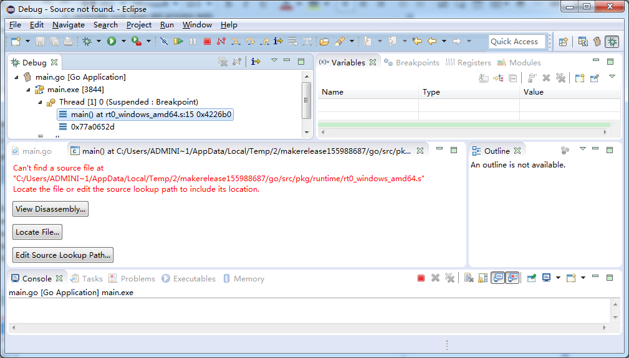This screenshot has height=358, width=629.
Task: Toggle Show Console on standard error change
Action: 512,278
